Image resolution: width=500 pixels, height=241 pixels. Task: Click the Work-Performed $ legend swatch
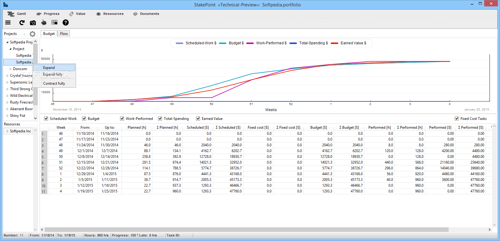[250, 43]
